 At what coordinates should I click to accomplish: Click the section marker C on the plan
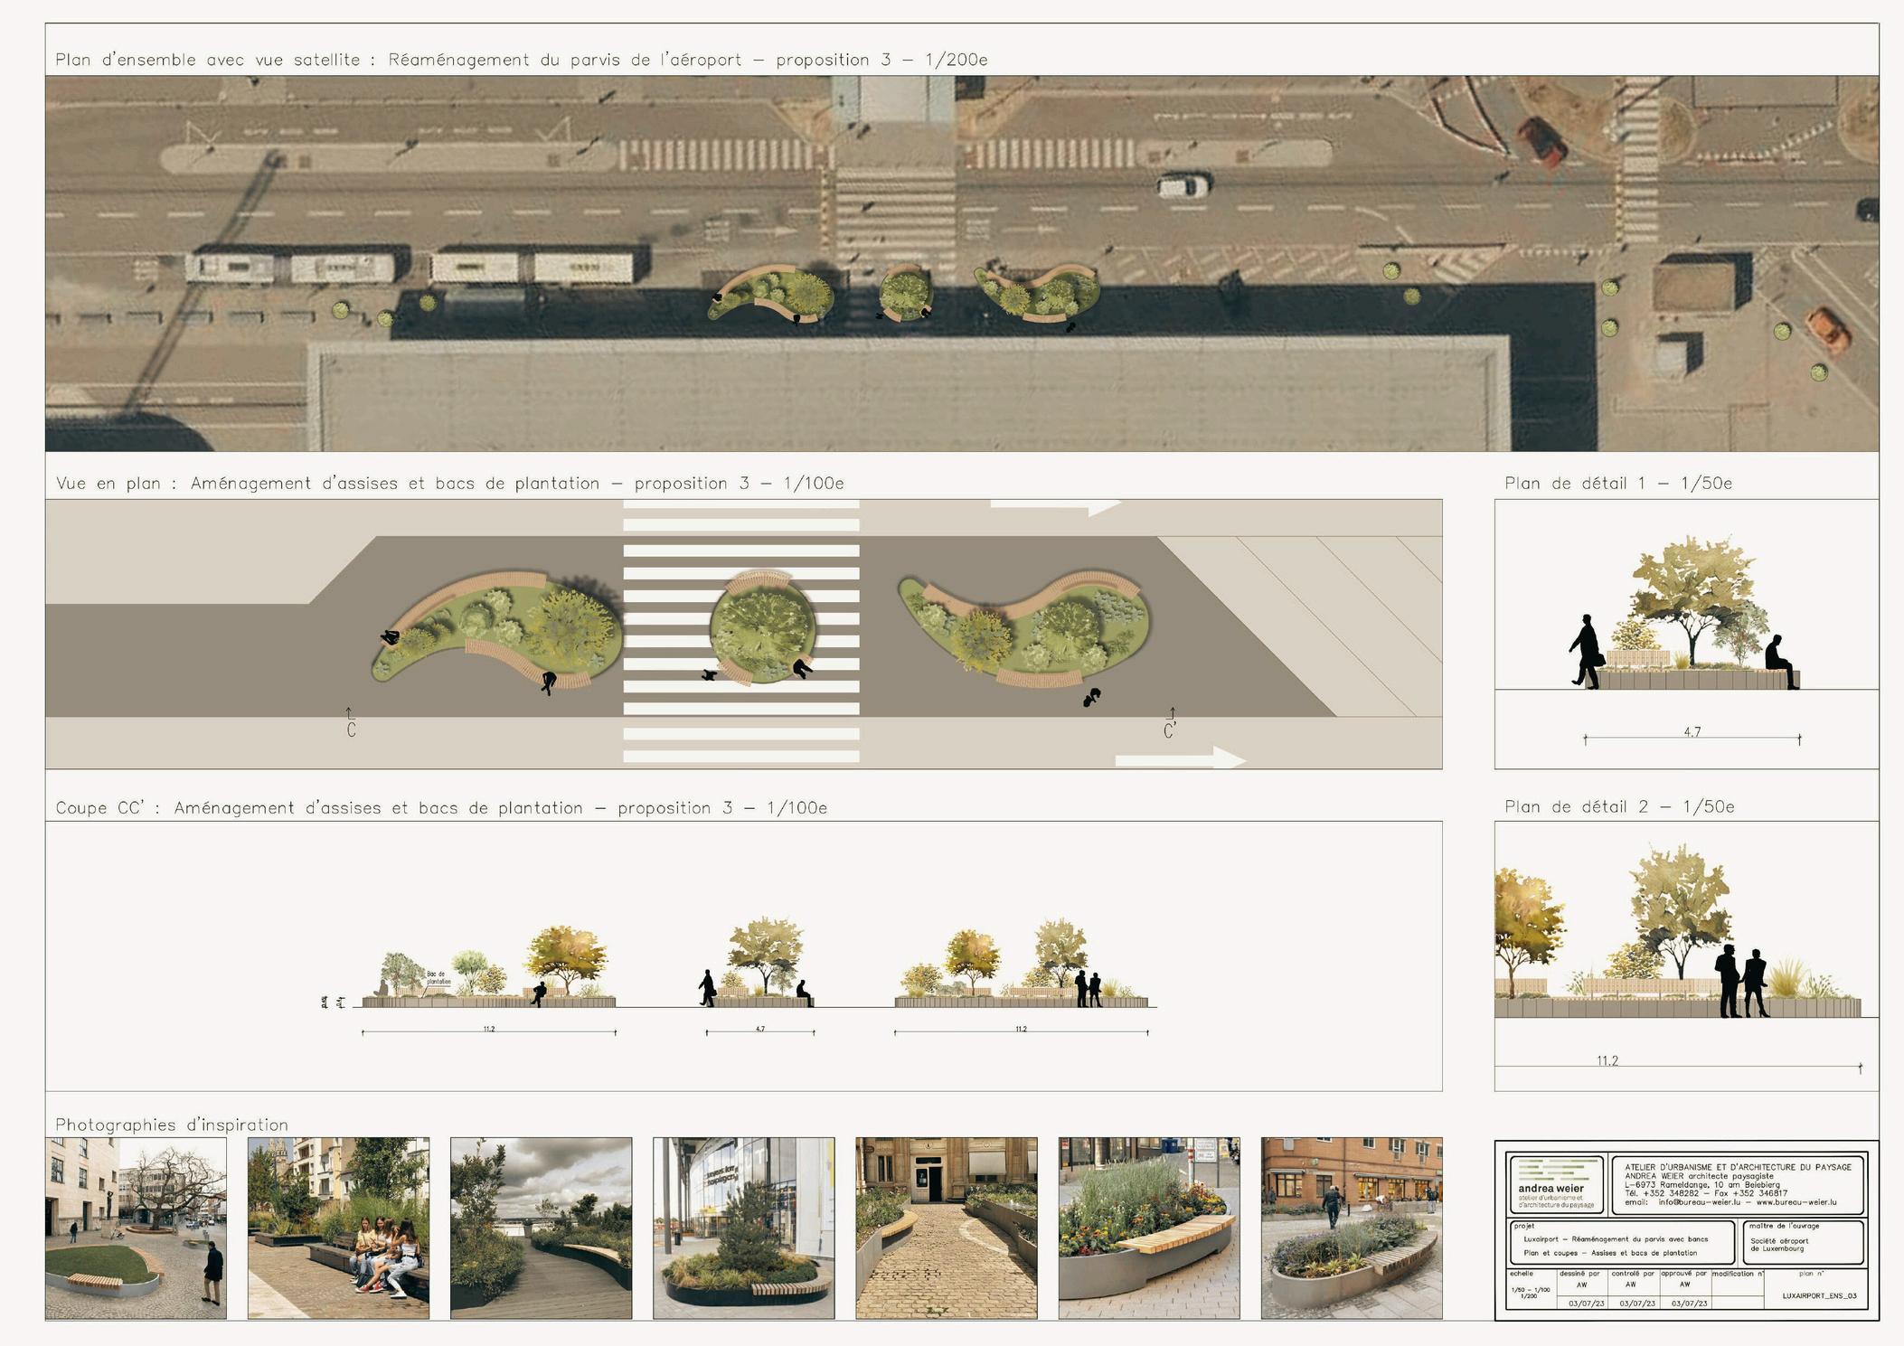pos(351,729)
